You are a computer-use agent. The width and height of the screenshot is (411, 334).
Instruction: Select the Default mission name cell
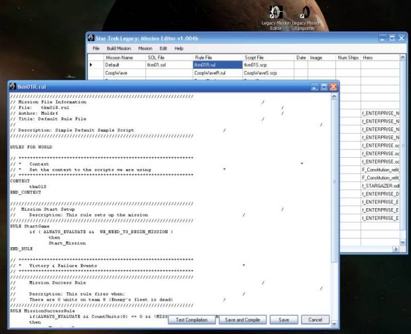click(x=125, y=65)
